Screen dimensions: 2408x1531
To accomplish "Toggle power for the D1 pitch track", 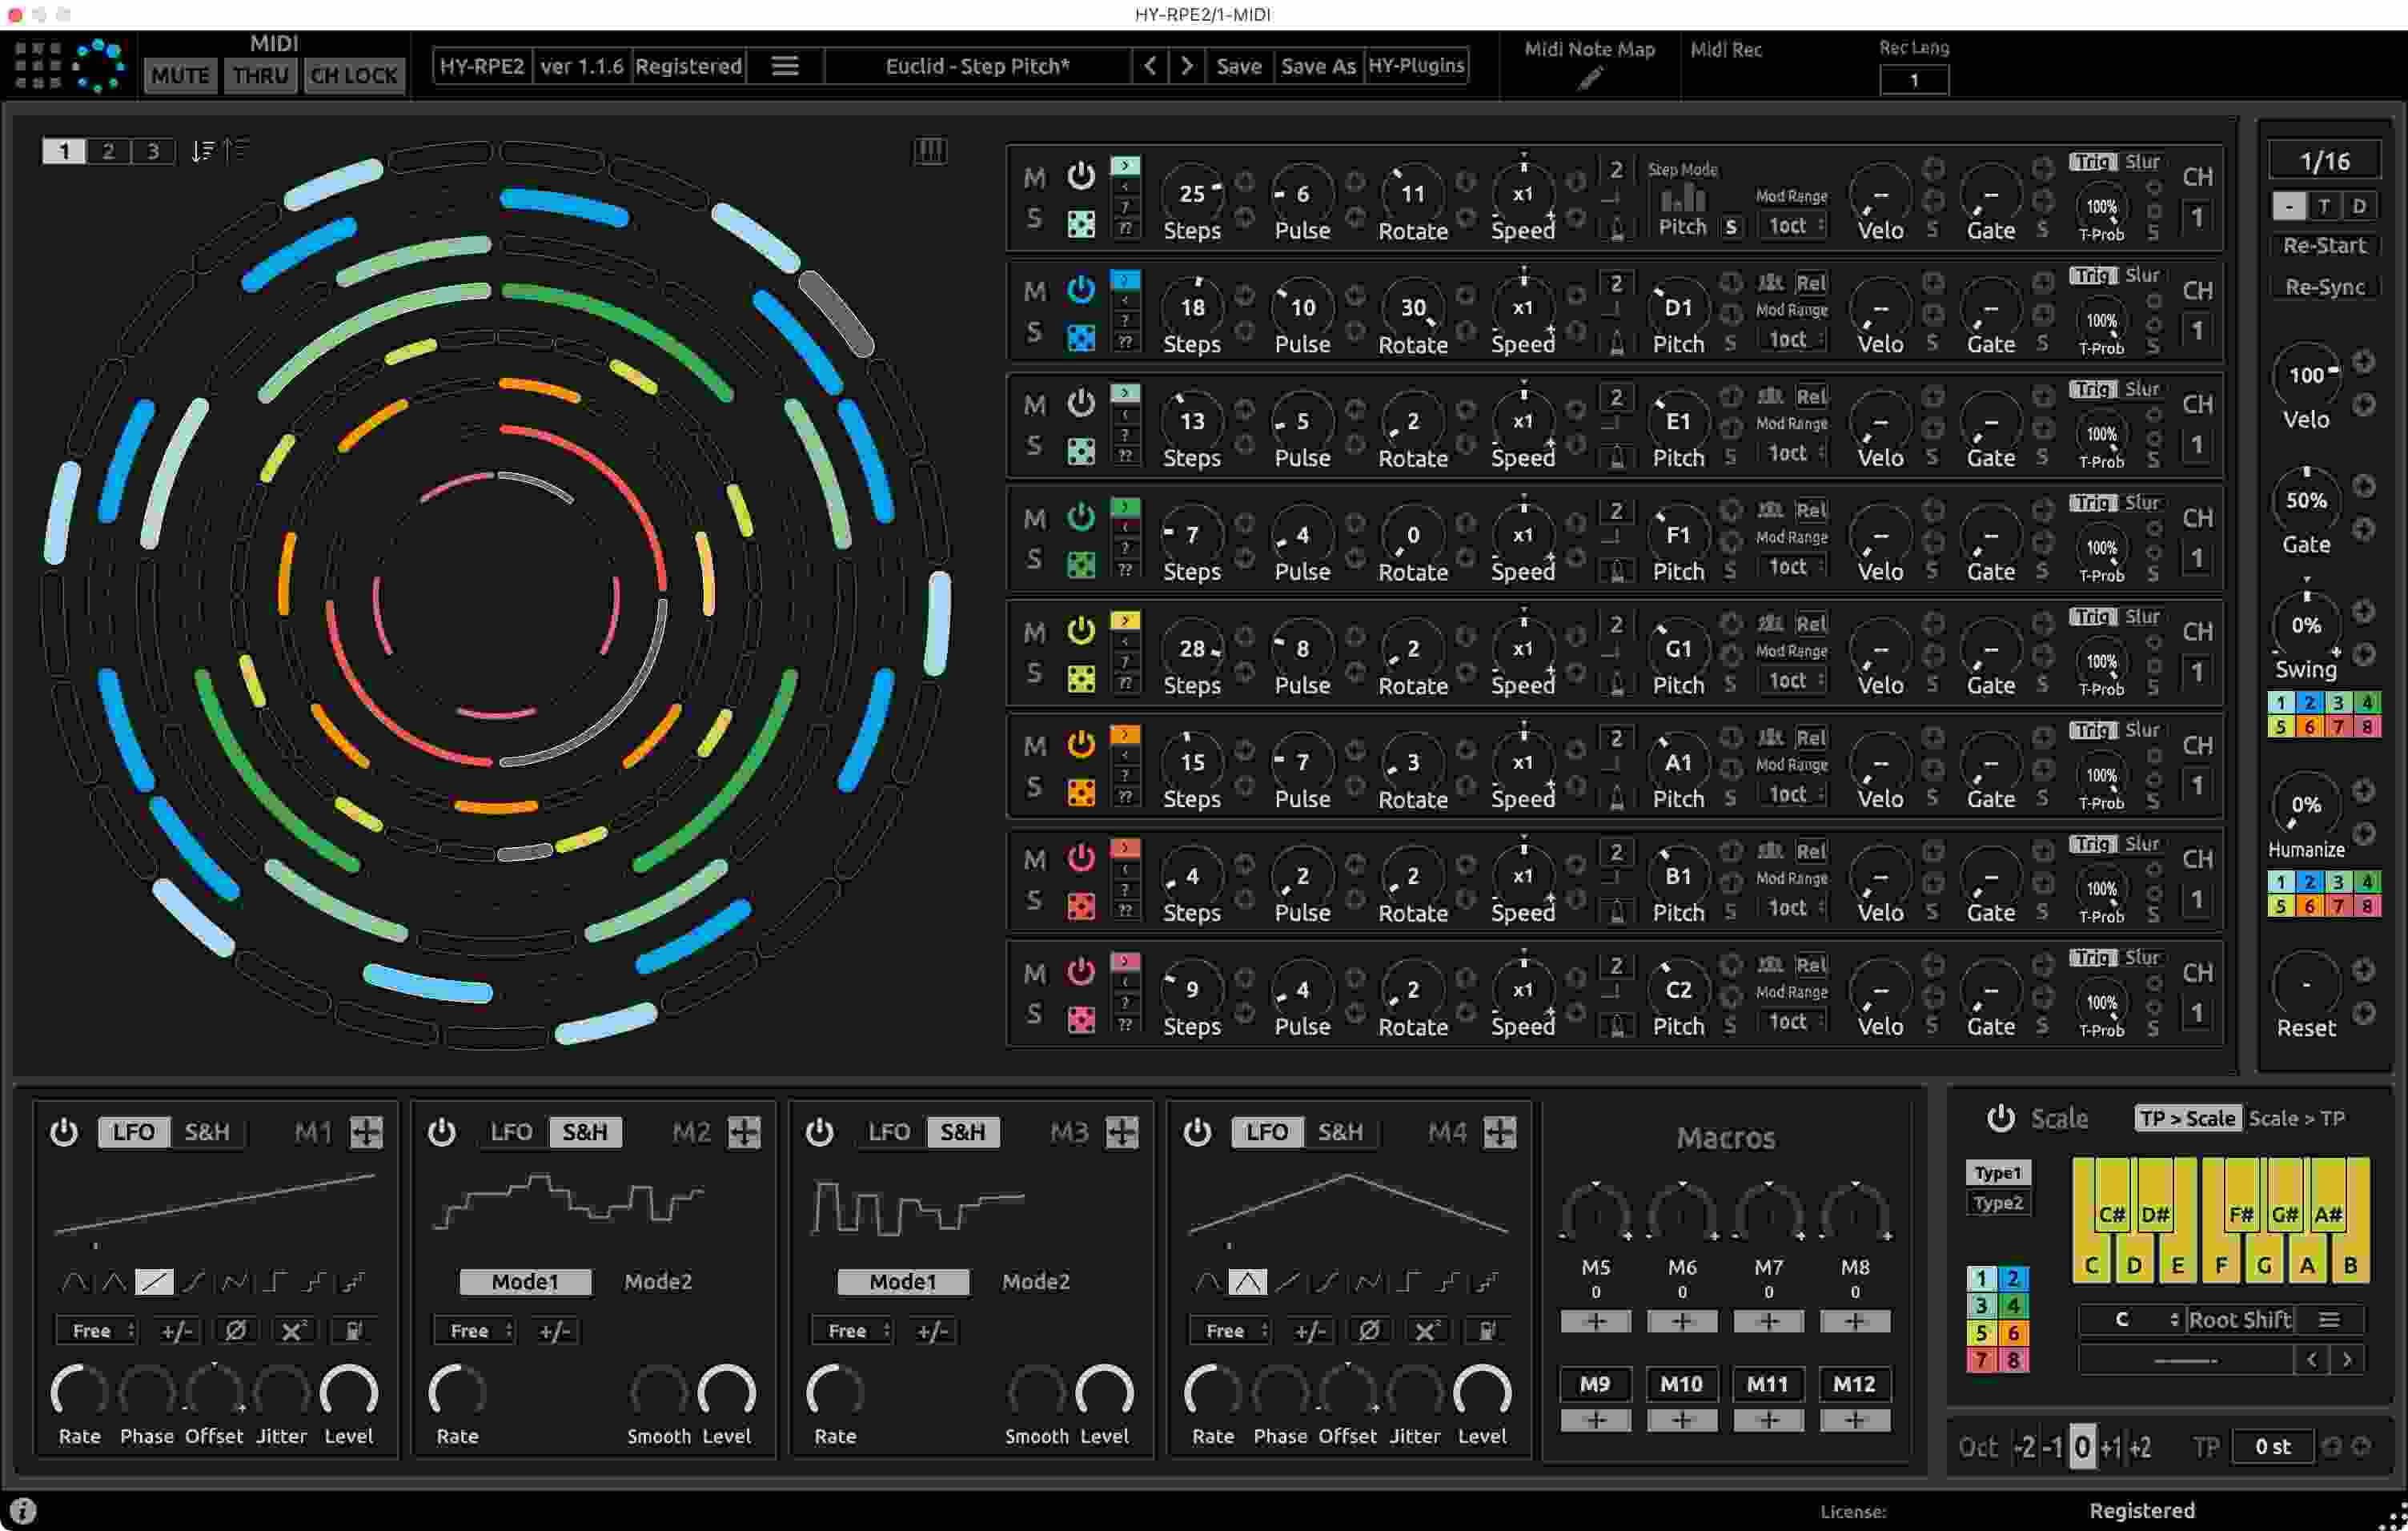I will [x=1080, y=290].
